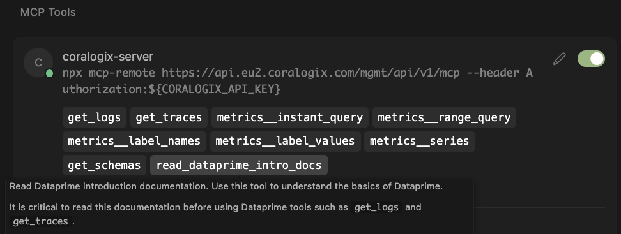621x234 pixels.
Task: Click the tooltip's Dataprime introduction description text
Action: tap(226, 186)
